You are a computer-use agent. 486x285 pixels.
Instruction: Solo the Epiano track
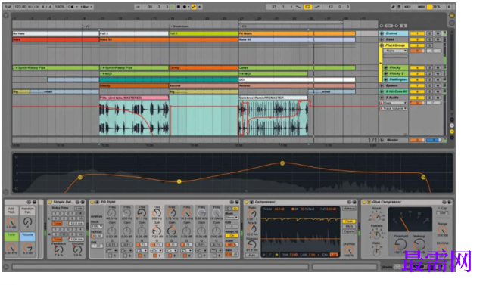[429, 85]
